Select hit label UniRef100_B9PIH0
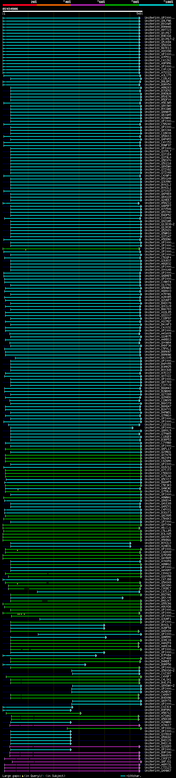 (158, 753)
